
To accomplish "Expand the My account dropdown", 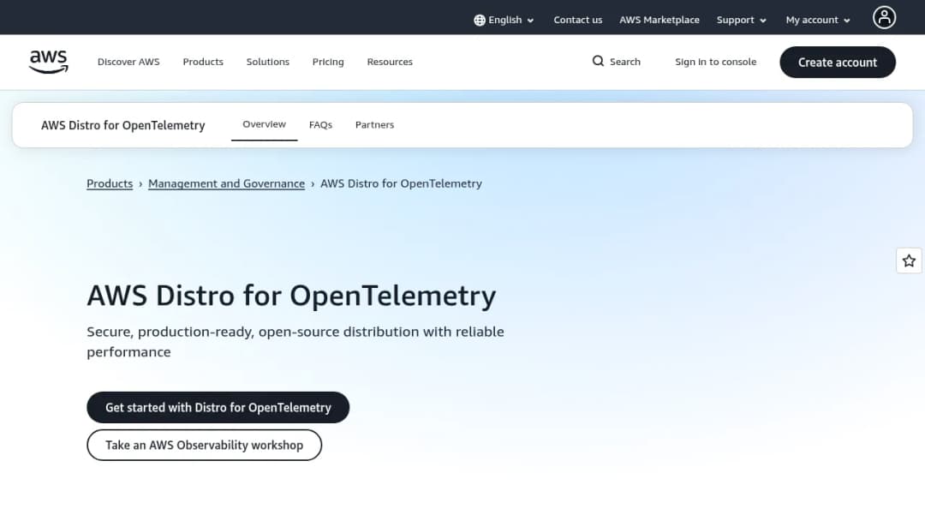I will (x=818, y=20).
